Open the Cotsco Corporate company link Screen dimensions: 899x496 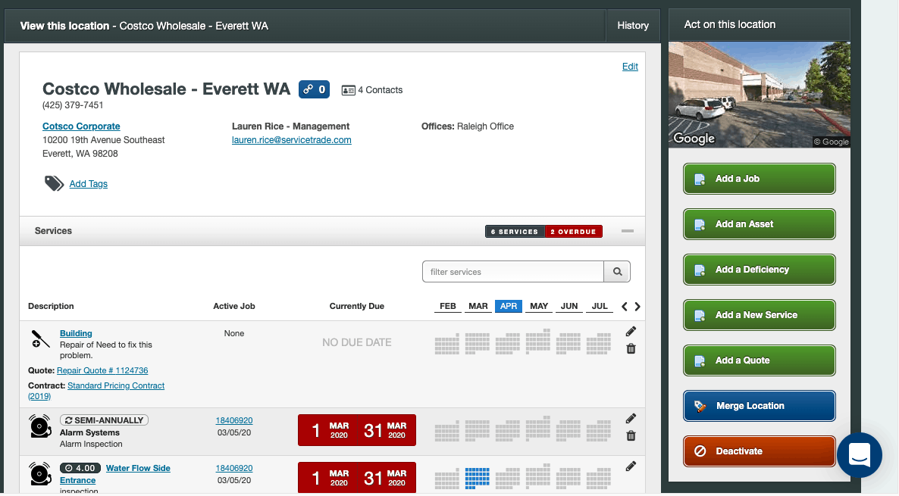click(81, 126)
